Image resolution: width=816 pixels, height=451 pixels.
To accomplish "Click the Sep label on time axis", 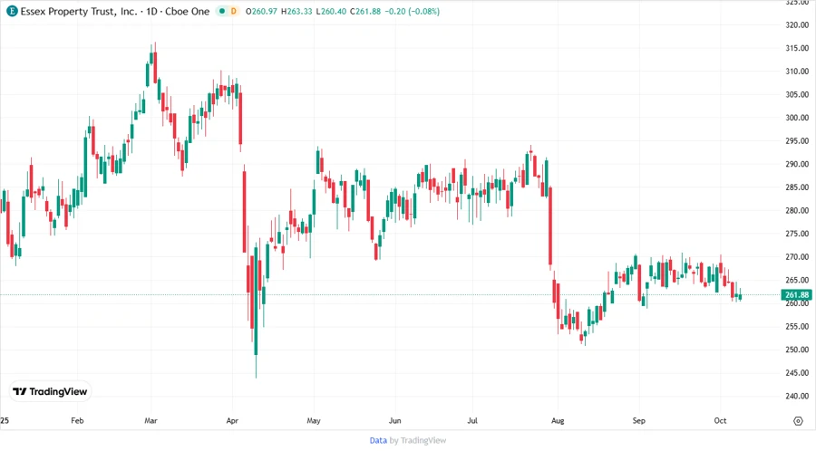I will coord(638,420).
